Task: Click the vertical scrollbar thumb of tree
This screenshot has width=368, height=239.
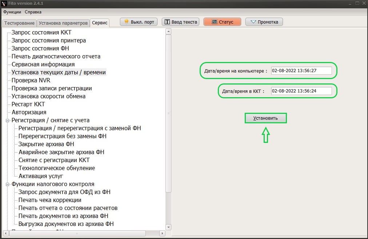Action: (168, 114)
